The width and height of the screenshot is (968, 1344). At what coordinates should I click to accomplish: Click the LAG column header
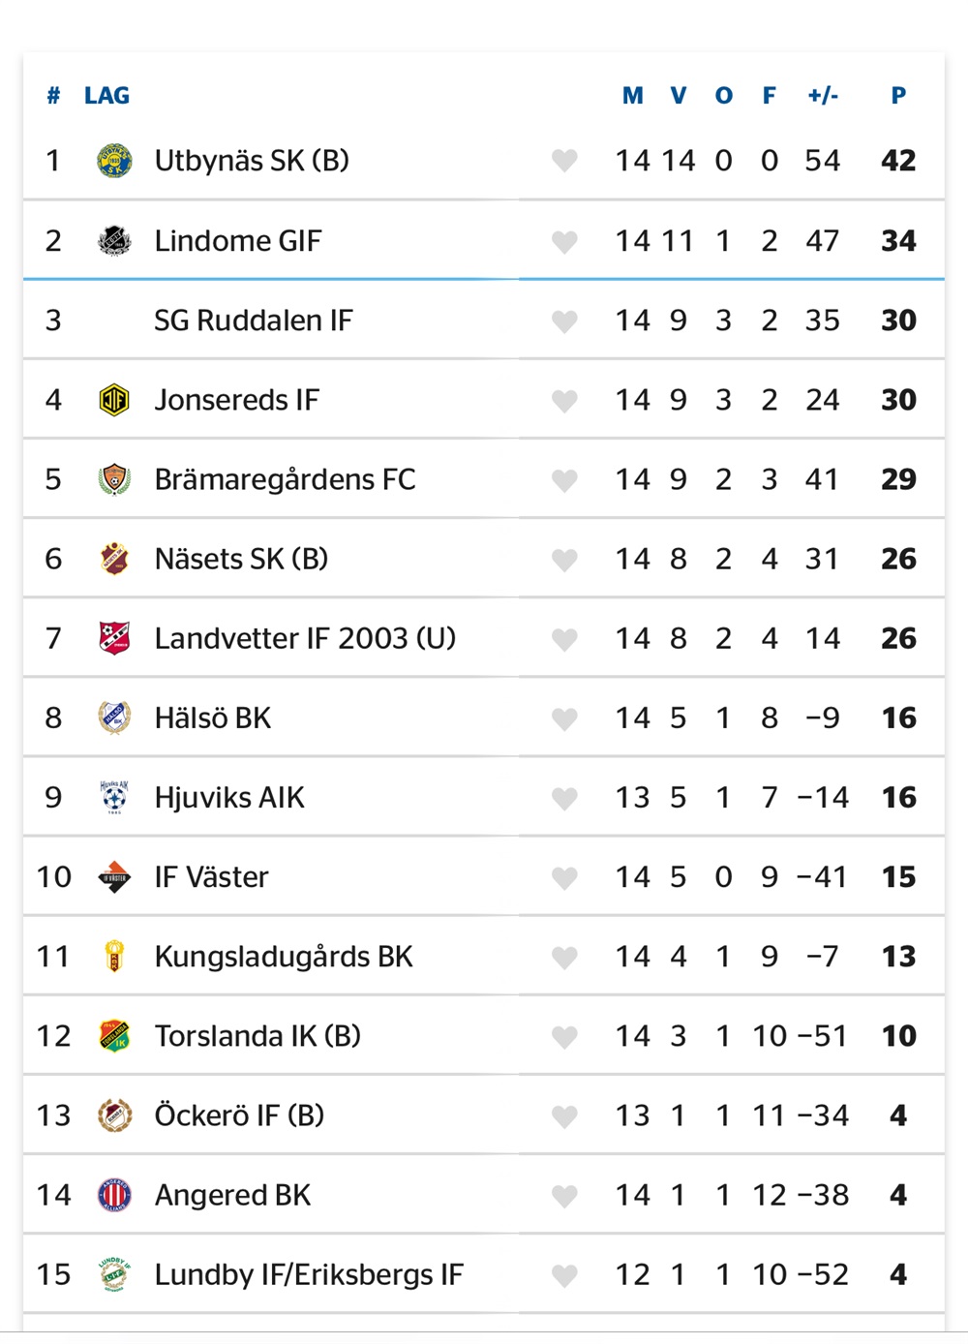106,96
